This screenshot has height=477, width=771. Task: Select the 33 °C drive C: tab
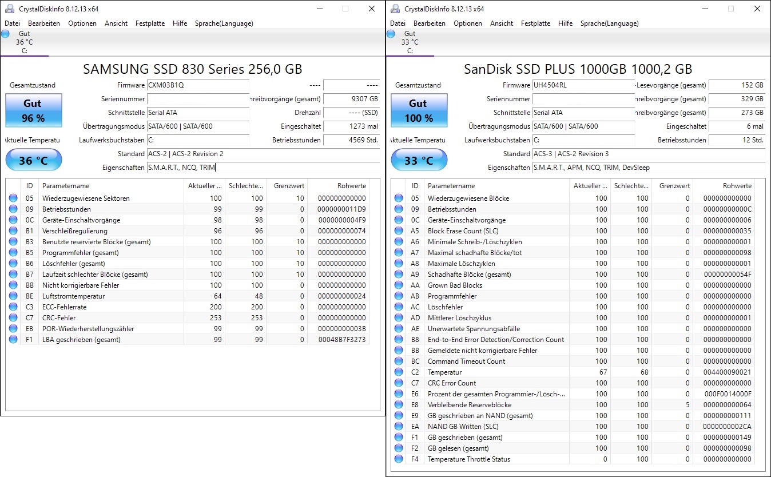410,42
